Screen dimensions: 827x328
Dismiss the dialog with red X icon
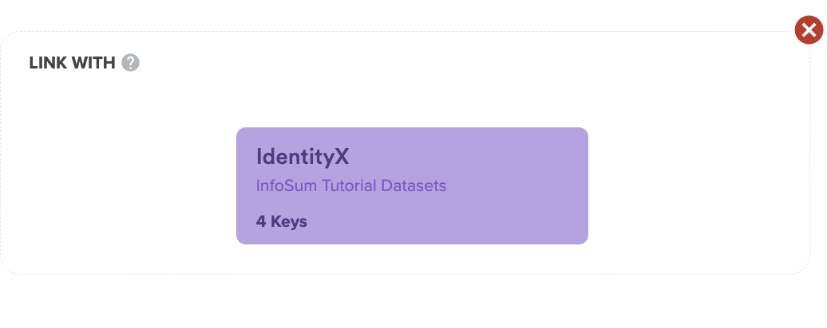point(809,30)
